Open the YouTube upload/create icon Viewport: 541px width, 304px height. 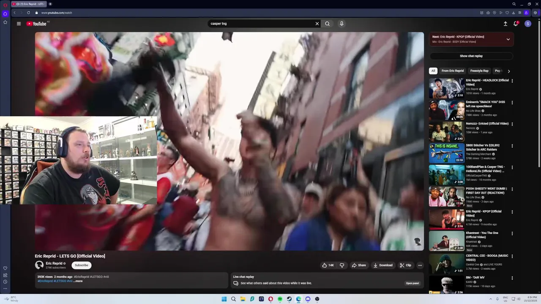(x=505, y=24)
